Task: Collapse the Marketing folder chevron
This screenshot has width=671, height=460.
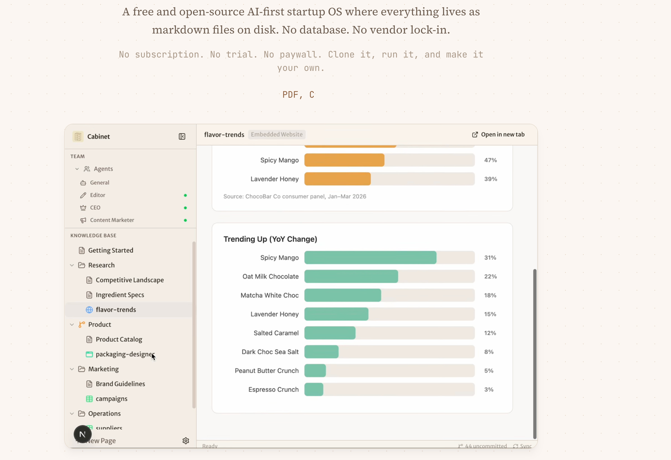Action: [72, 369]
